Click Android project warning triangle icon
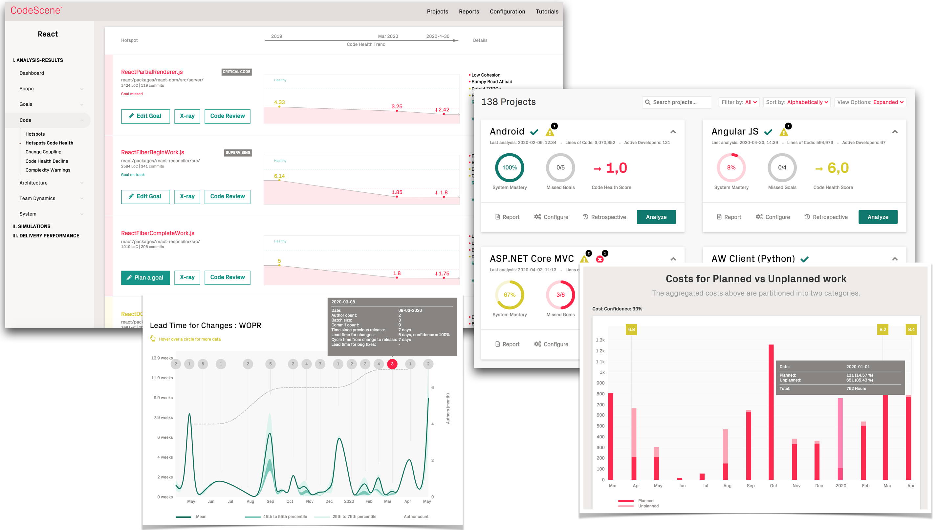This screenshot has height=530, width=937. 550,132
